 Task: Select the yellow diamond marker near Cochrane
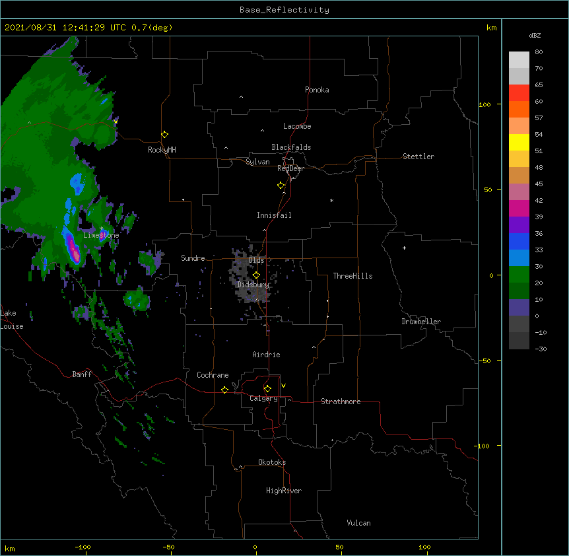[x=224, y=390]
